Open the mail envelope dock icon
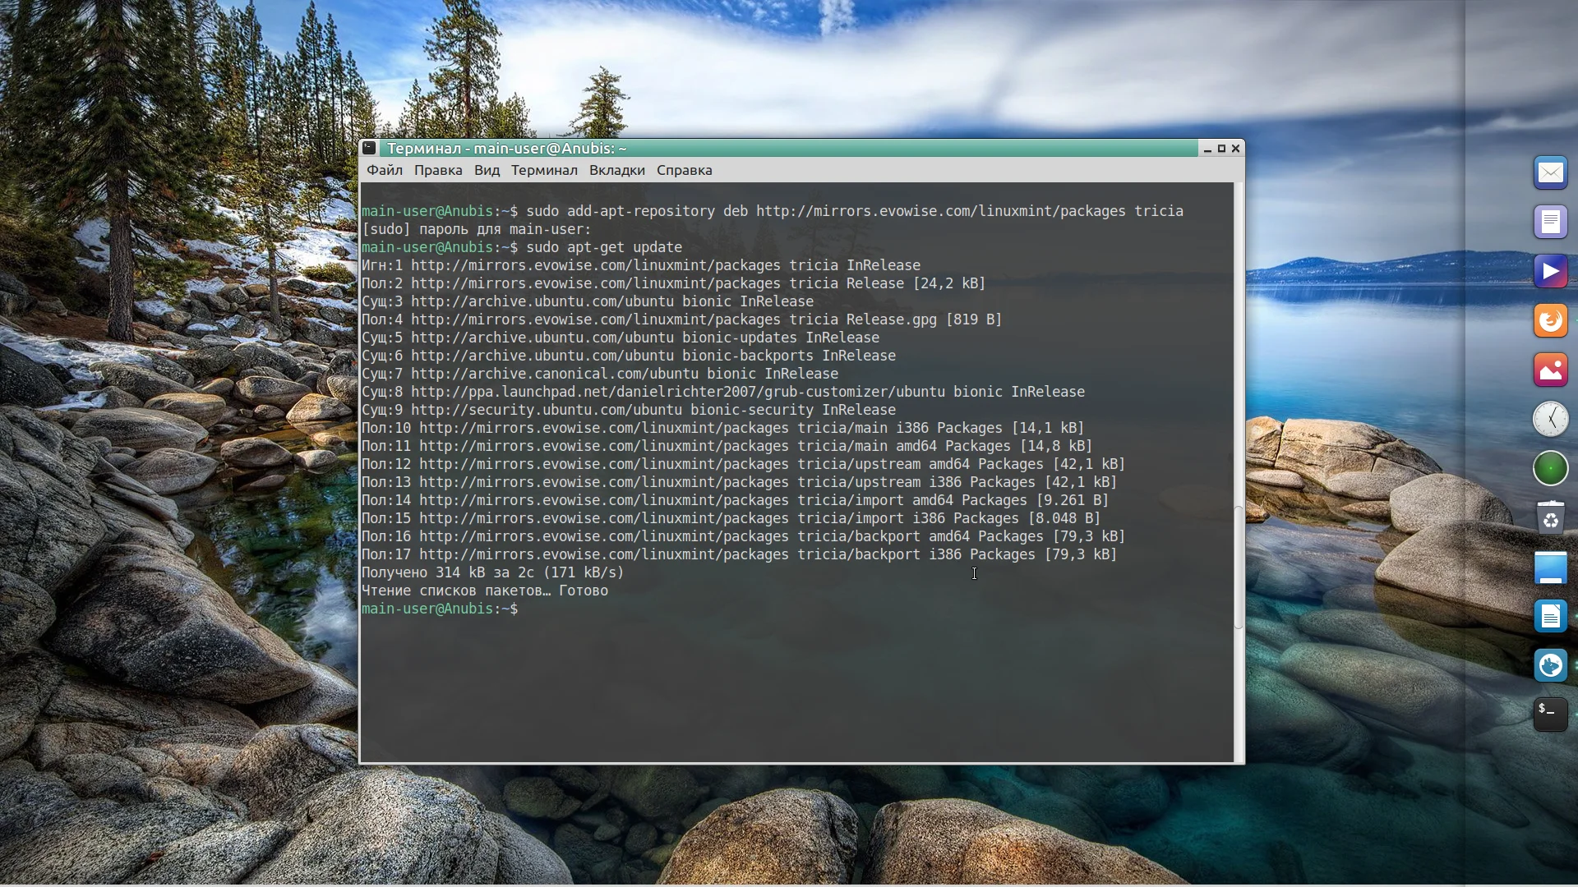1578x887 pixels. pos(1550,173)
